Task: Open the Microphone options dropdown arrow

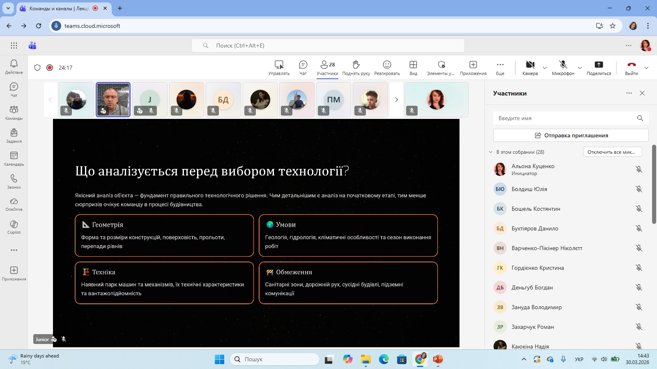Action: pos(580,68)
